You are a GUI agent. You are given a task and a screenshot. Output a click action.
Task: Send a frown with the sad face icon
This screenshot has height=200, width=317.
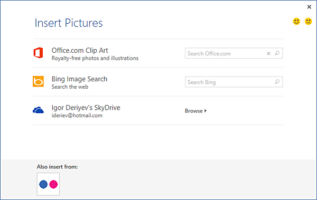(x=309, y=22)
